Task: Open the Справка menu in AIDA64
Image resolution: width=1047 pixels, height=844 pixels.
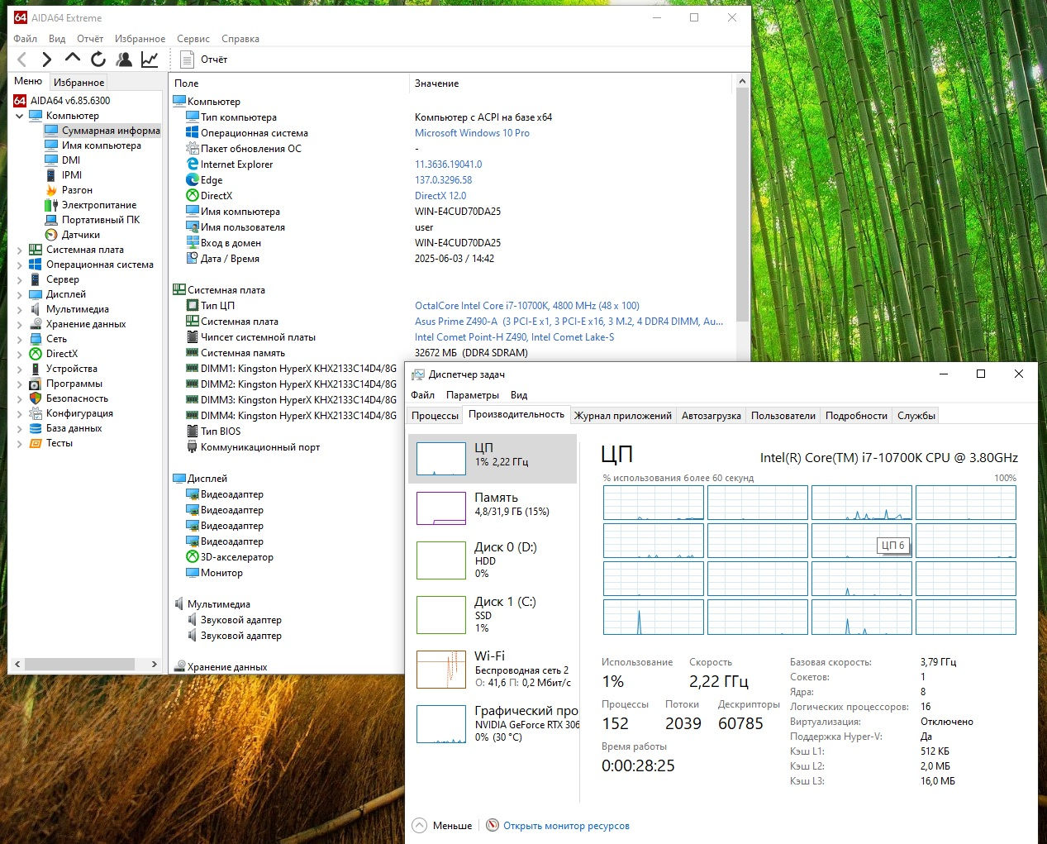Action: click(x=240, y=39)
